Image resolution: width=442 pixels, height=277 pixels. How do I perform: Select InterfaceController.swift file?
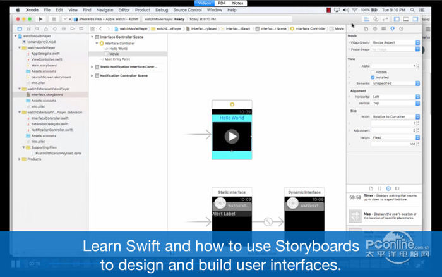50,118
